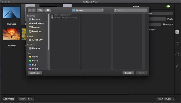Go back with the left arrow button
Viewport: 181px width, 103px height.
click(29, 10)
